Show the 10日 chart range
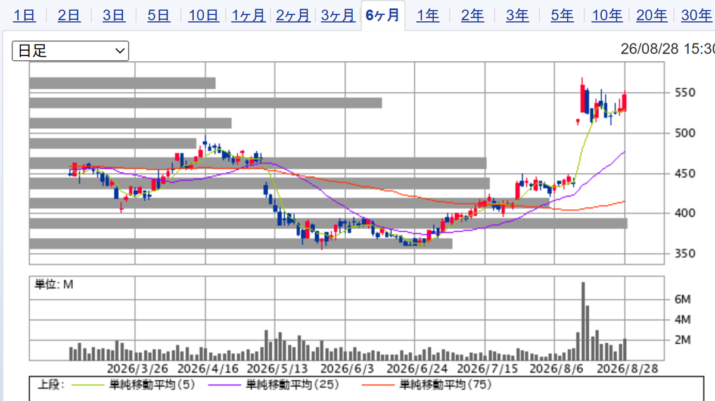 (x=204, y=15)
